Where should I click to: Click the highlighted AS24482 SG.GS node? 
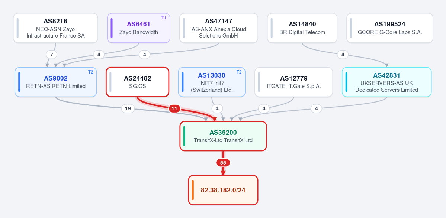point(137,82)
